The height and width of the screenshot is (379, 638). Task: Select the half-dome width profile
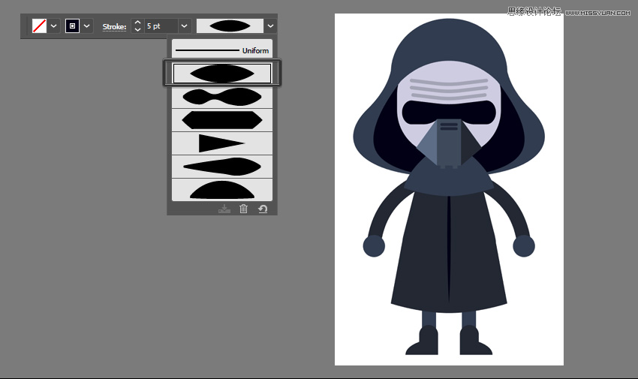(222, 189)
